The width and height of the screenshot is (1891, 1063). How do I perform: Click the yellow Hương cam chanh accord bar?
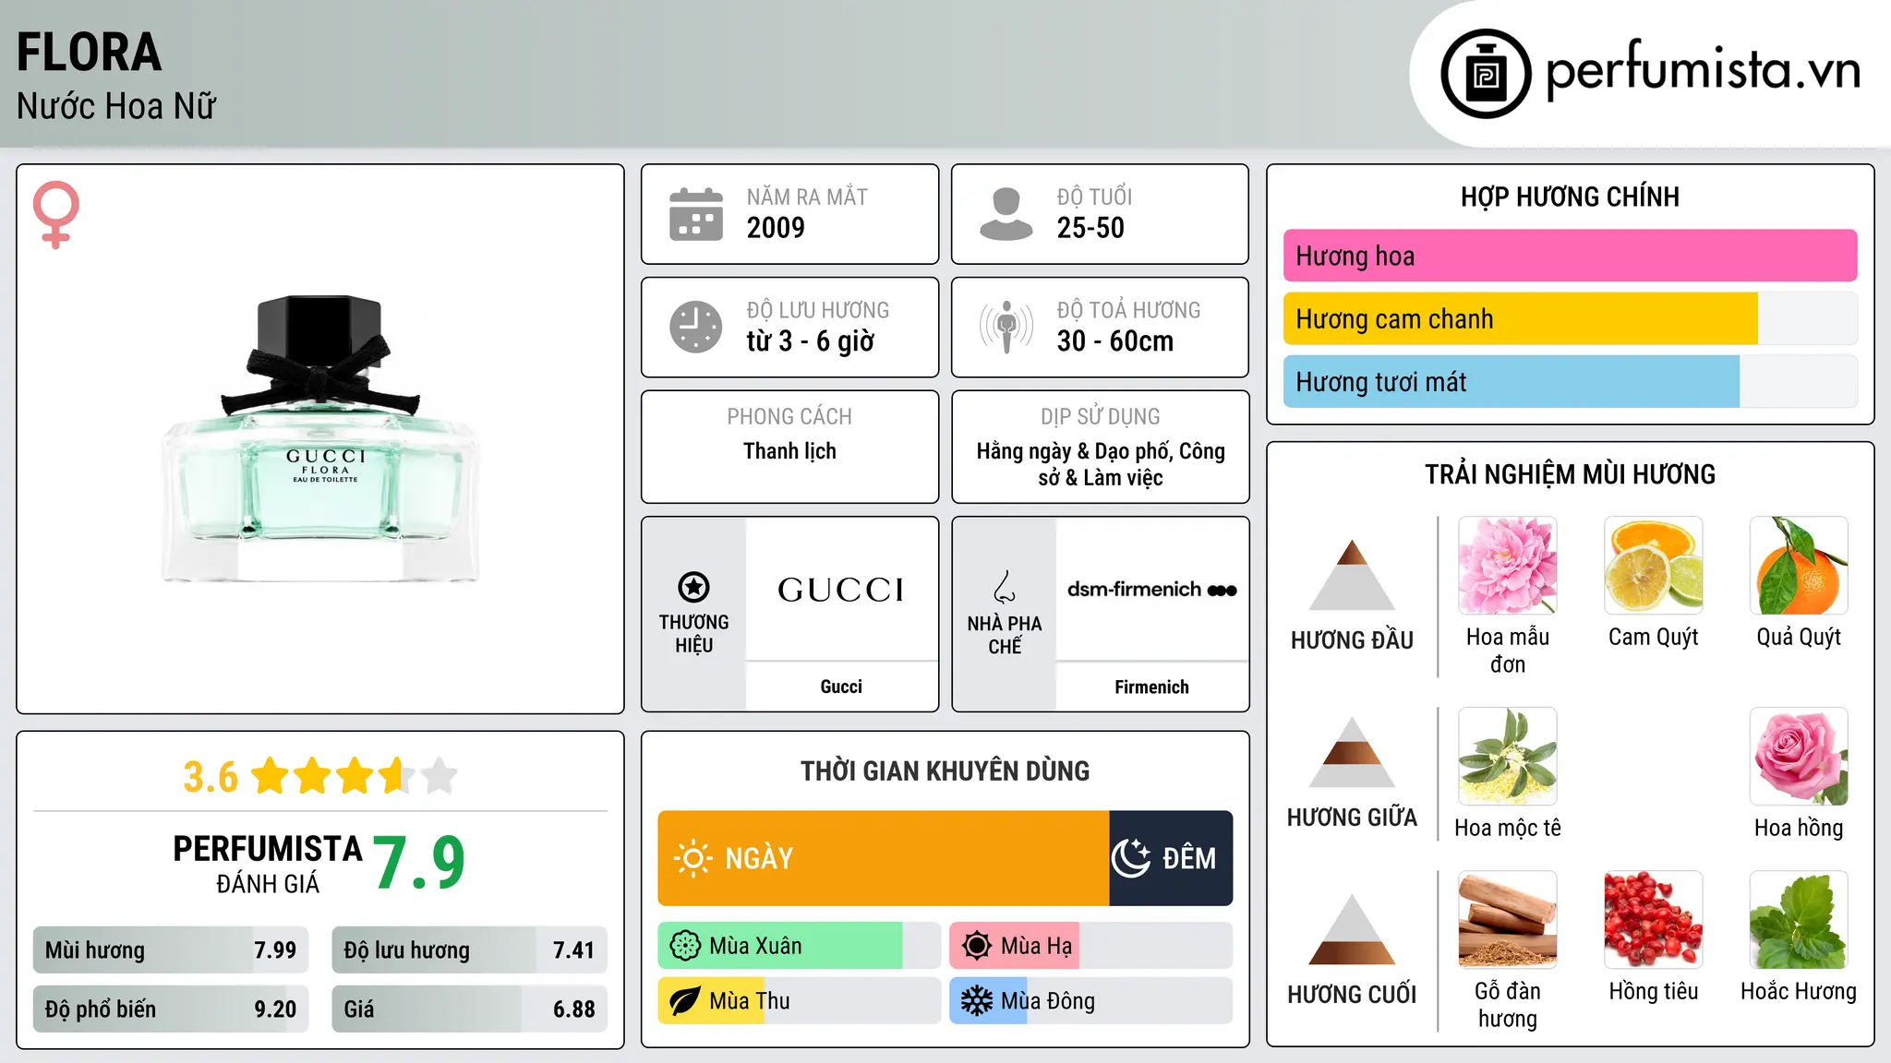pos(1570,318)
